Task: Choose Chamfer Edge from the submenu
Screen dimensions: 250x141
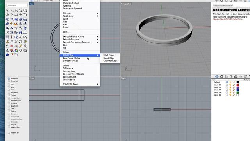Action: click(110, 61)
